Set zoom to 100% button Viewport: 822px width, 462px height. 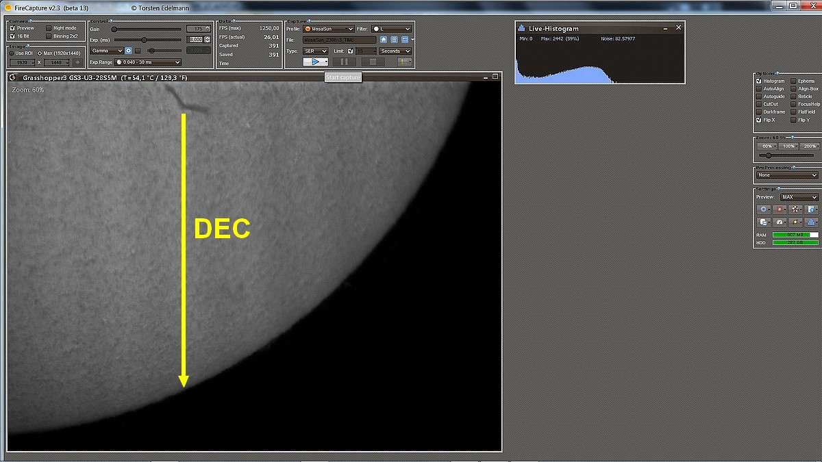789,146
